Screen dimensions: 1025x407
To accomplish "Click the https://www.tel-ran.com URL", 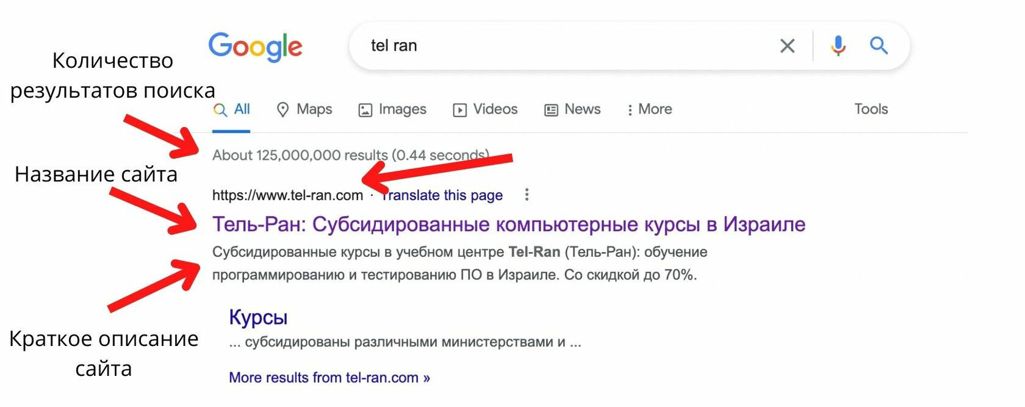I will point(287,195).
